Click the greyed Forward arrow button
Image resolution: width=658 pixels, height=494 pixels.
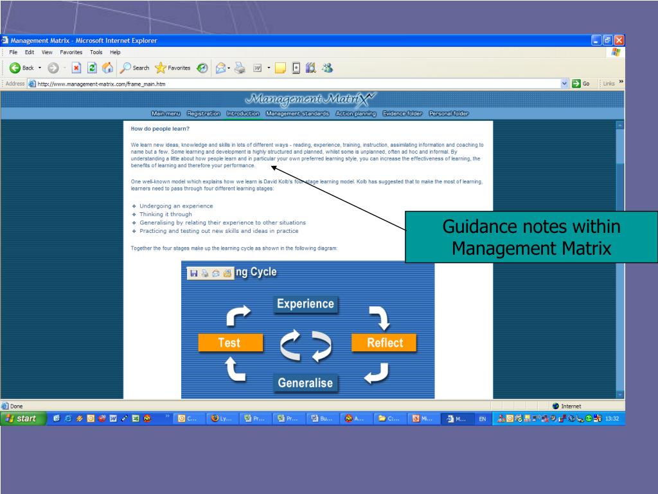pyautogui.click(x=53, y=68)
